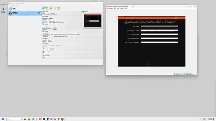Screen dimensions: 216x121
Task: Open the Help menu in the ubuntu01 VM window
Action: point(126,9)
